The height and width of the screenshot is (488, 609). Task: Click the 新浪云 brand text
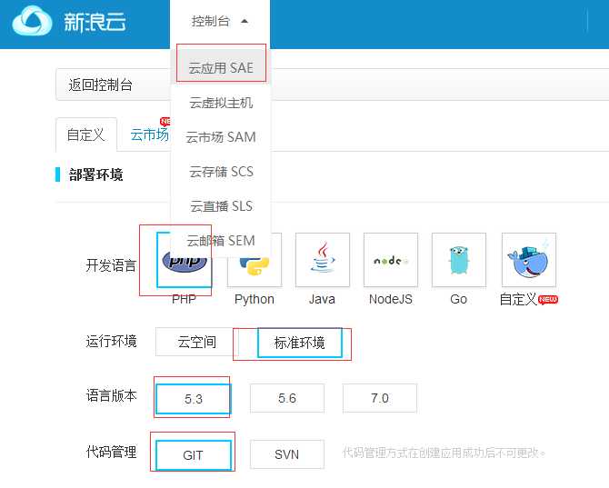(x=95, y=22)
